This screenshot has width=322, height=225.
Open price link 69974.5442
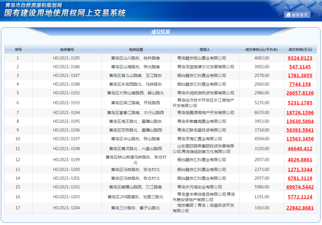(300, 187)
